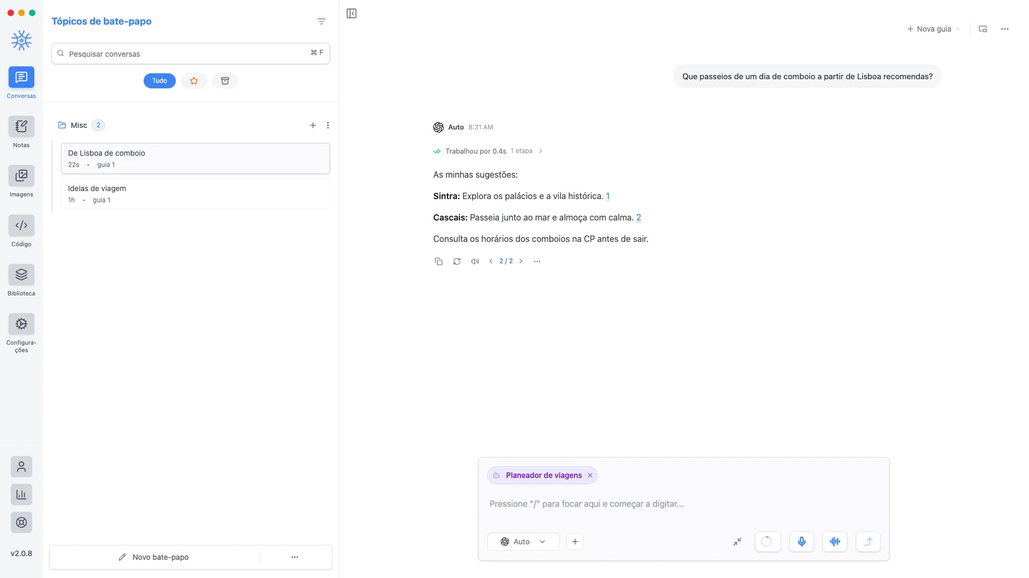Show favorite conversations with star filter
Image resolution: width=1029 pixels, height=578 pixels.
tap(194, 81)
